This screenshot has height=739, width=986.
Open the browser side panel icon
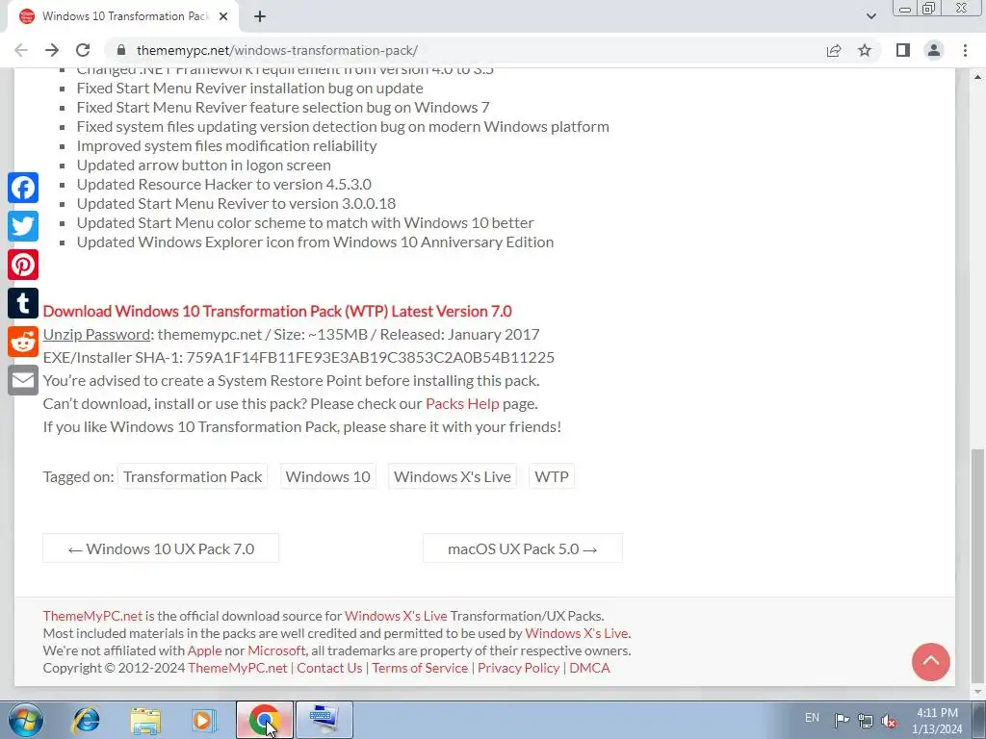tap(903, 50)
